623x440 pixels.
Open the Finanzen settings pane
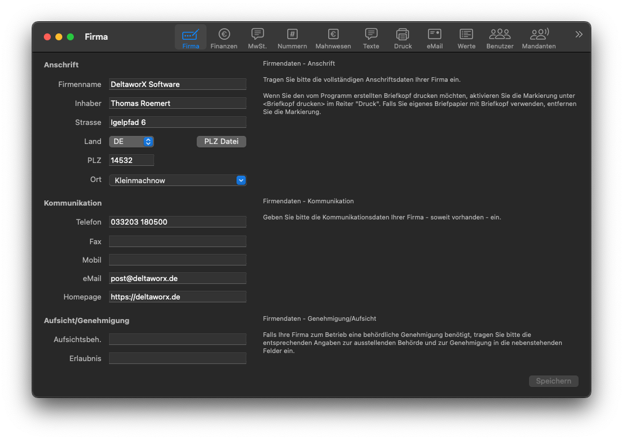224,38
